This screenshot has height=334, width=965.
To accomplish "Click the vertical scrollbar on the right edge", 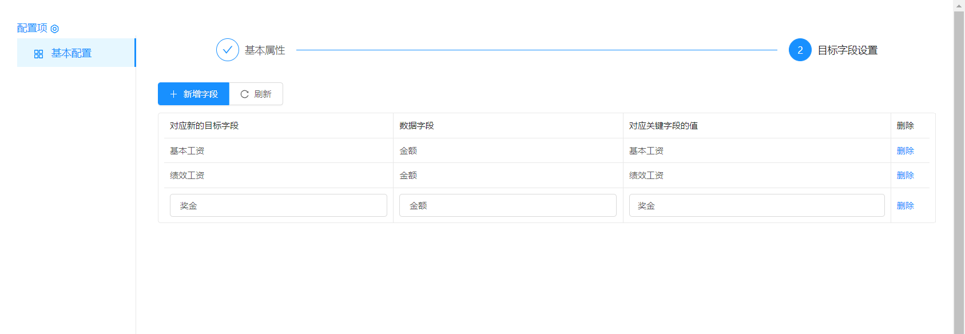I will pyautogui.click(x=959, y=172).
